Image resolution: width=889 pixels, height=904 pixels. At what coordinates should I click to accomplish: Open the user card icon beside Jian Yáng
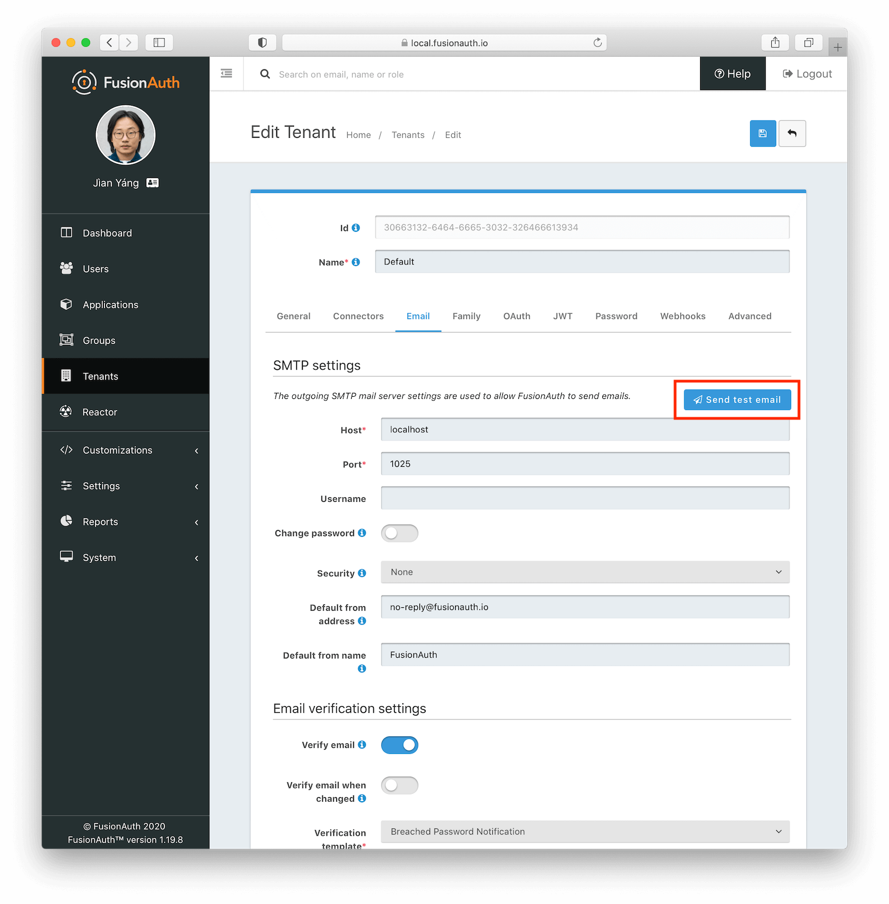click(152, 183)
